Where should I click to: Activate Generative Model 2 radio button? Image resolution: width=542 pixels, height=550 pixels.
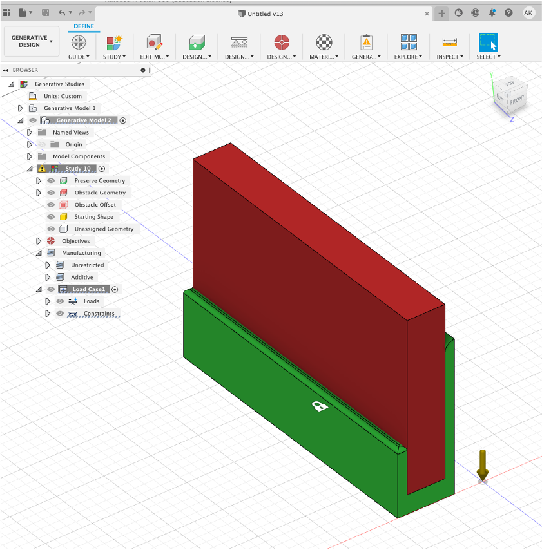(123, 120)
